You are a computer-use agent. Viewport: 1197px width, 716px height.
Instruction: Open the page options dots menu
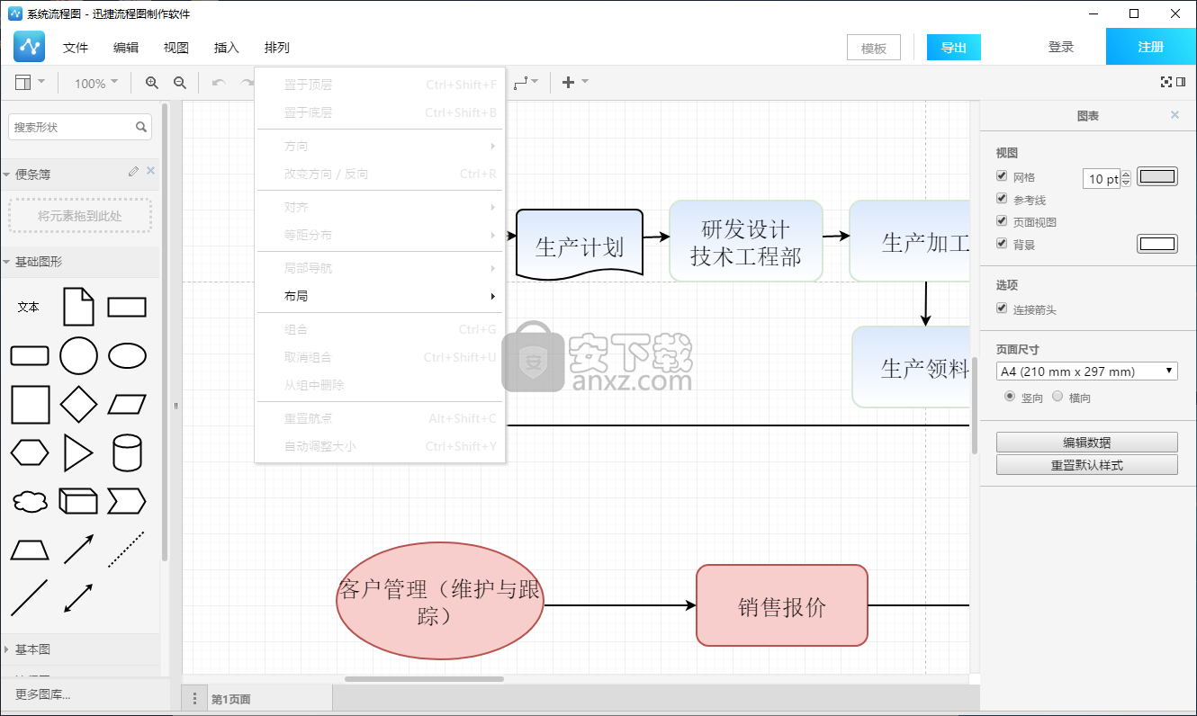pyautogui.click(x=194, y=698)
